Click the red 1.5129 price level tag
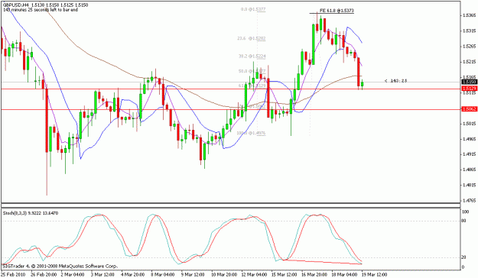The width and height of the screenshot is (478, 278). pyautogui.click(x=470, y=89)
